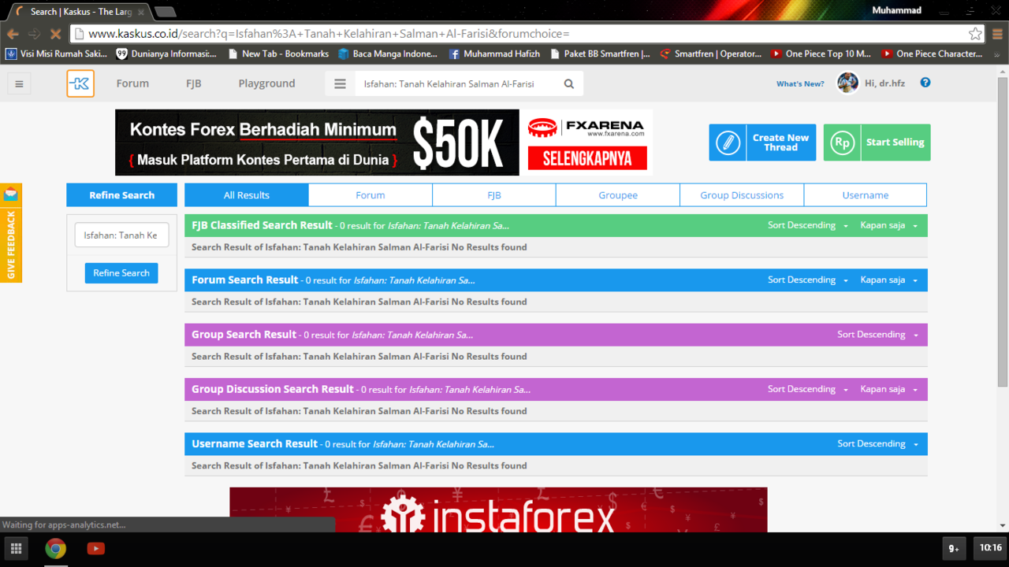
Task: Open the Kaskus left sidebar hamburger menu
Action: [x=19, y=83]
